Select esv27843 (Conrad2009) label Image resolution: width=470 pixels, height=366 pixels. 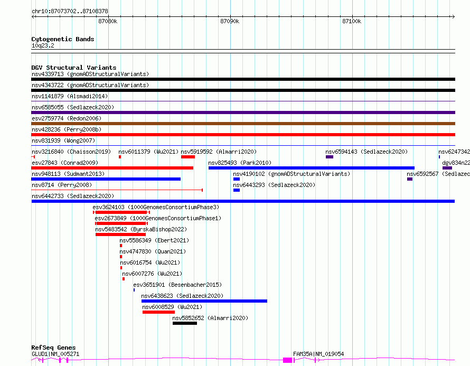65,163
